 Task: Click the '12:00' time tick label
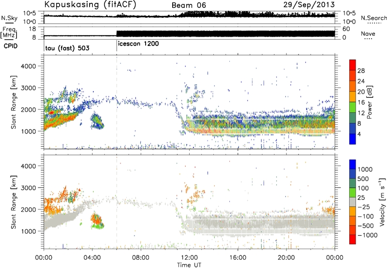coord(189,258)
